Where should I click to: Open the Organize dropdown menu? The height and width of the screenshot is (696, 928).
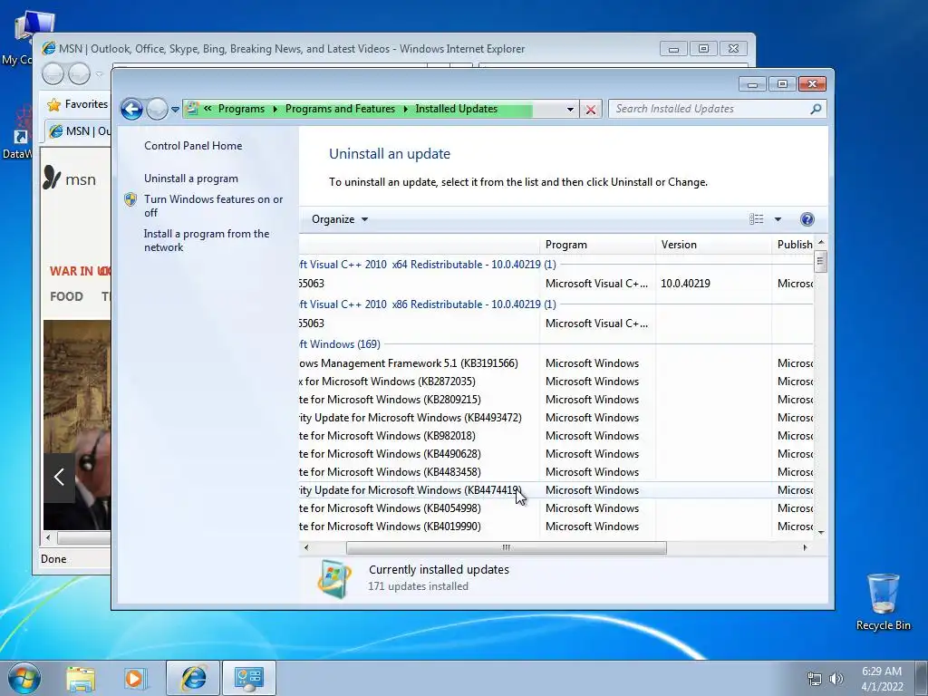[x=340, y=219]
